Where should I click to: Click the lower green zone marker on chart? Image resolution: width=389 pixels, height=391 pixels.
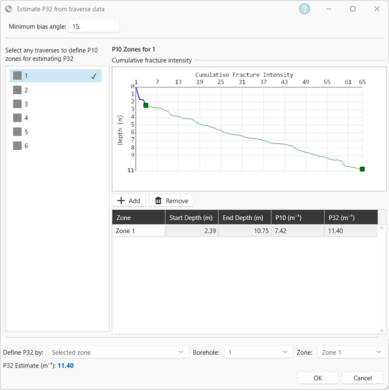pyautogui.click(x=363, y=169)
